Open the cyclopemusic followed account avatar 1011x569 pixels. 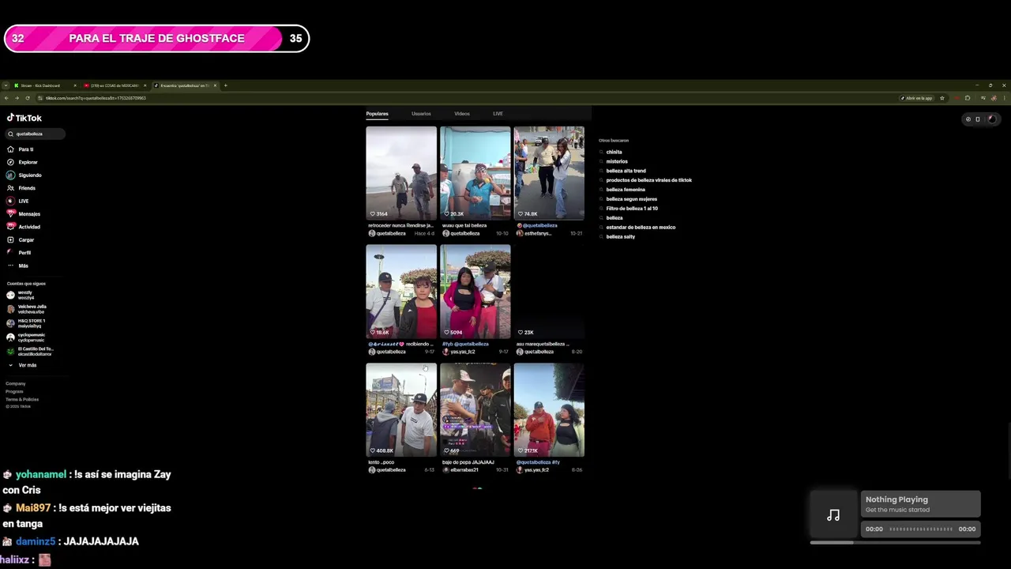[10, 337]
